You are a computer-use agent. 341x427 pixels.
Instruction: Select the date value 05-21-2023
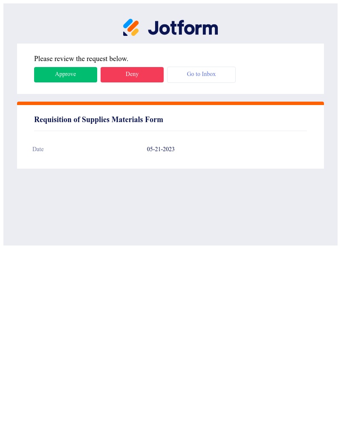coord(161,149)
